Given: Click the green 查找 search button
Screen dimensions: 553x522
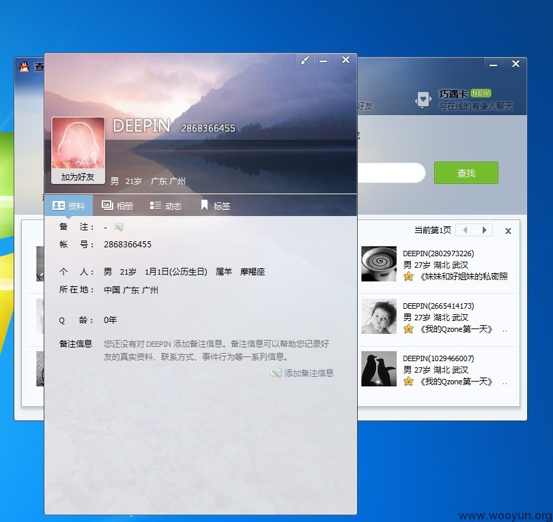Looking at the screenshot, I should [x=466, y=173].
